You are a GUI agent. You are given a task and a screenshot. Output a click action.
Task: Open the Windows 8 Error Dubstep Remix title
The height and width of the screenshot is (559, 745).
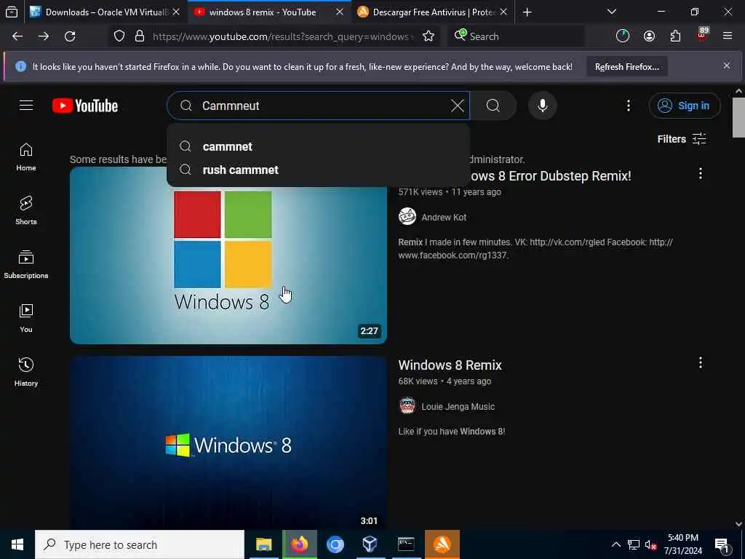tap(550, 176)
